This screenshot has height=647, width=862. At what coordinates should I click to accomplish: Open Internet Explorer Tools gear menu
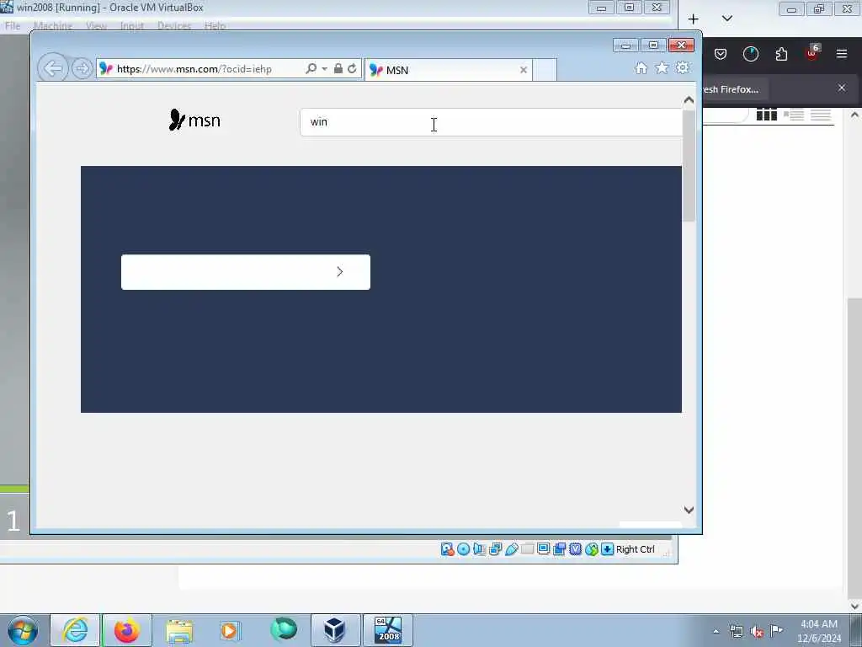coord(682,67)
